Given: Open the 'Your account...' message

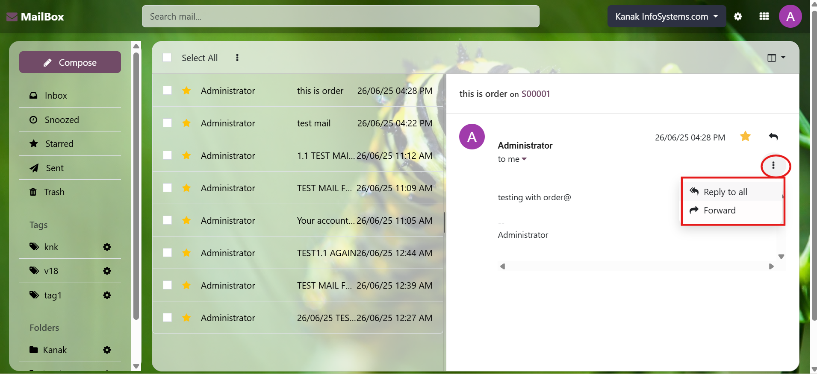Looking at the screenshot, I should [298, 220].
